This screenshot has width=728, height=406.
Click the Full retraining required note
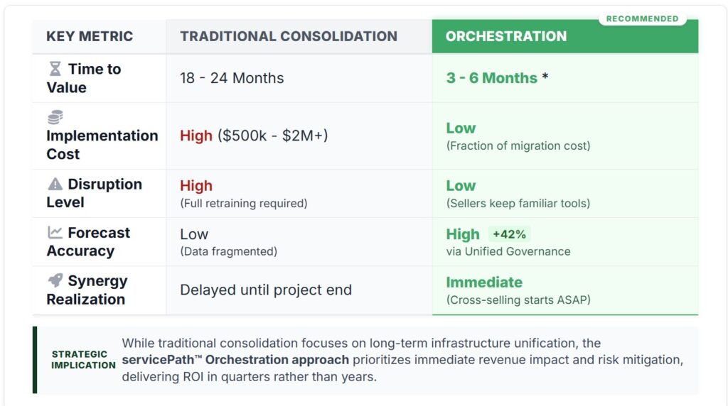244,203
